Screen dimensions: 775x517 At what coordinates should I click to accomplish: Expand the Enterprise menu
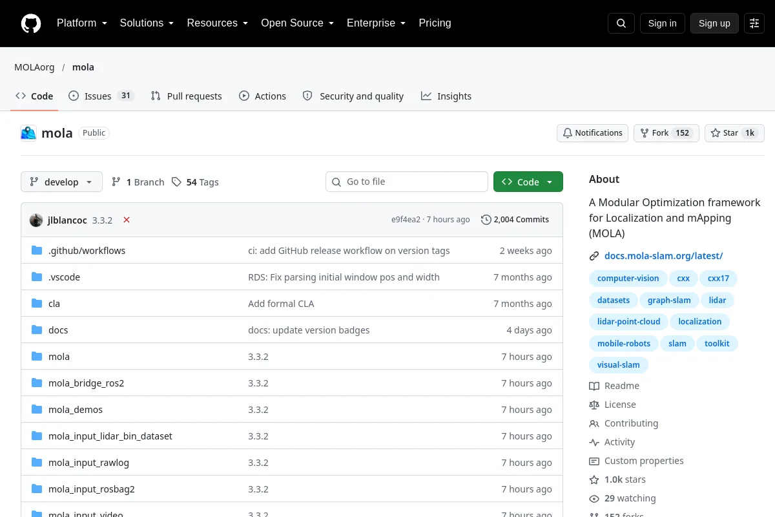pos(376,23)
